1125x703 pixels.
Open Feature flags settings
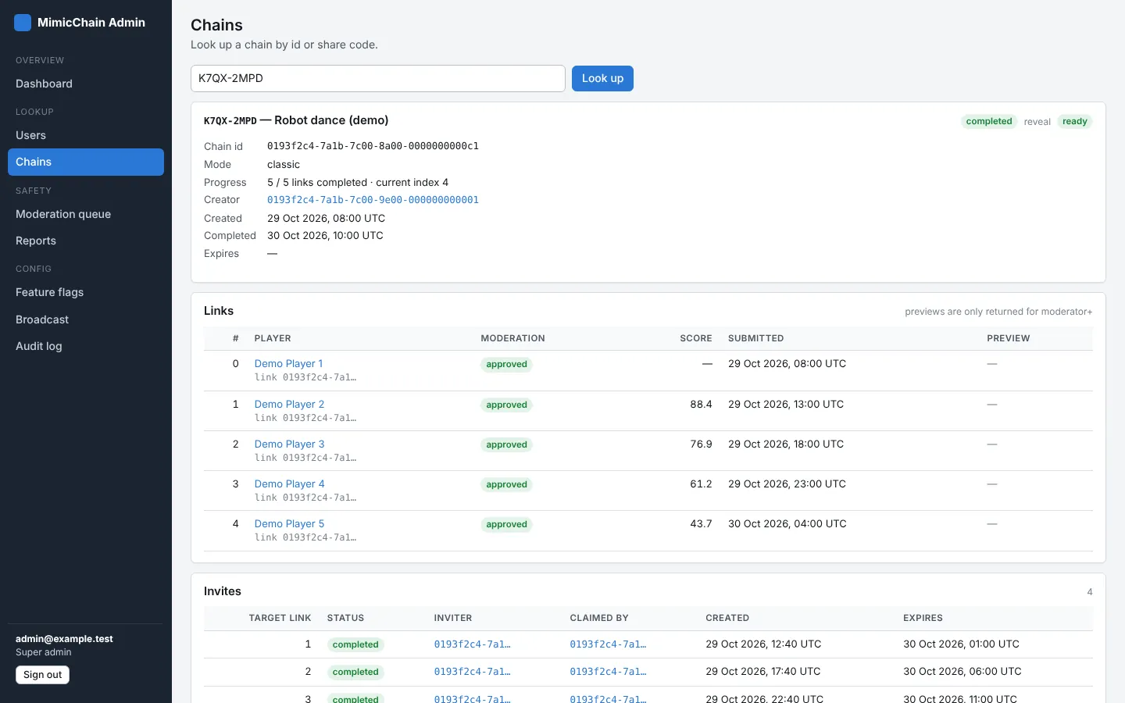click(x=86, y=292)
